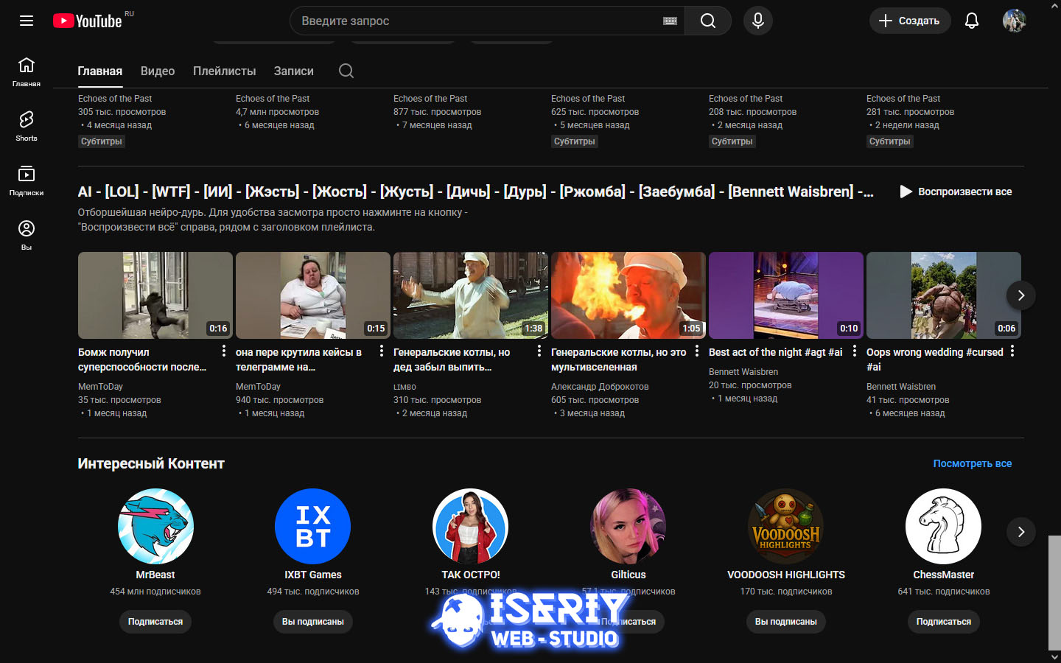
Task: Click Воспроизвести все for the playlist
Action: tap(956, 192)
